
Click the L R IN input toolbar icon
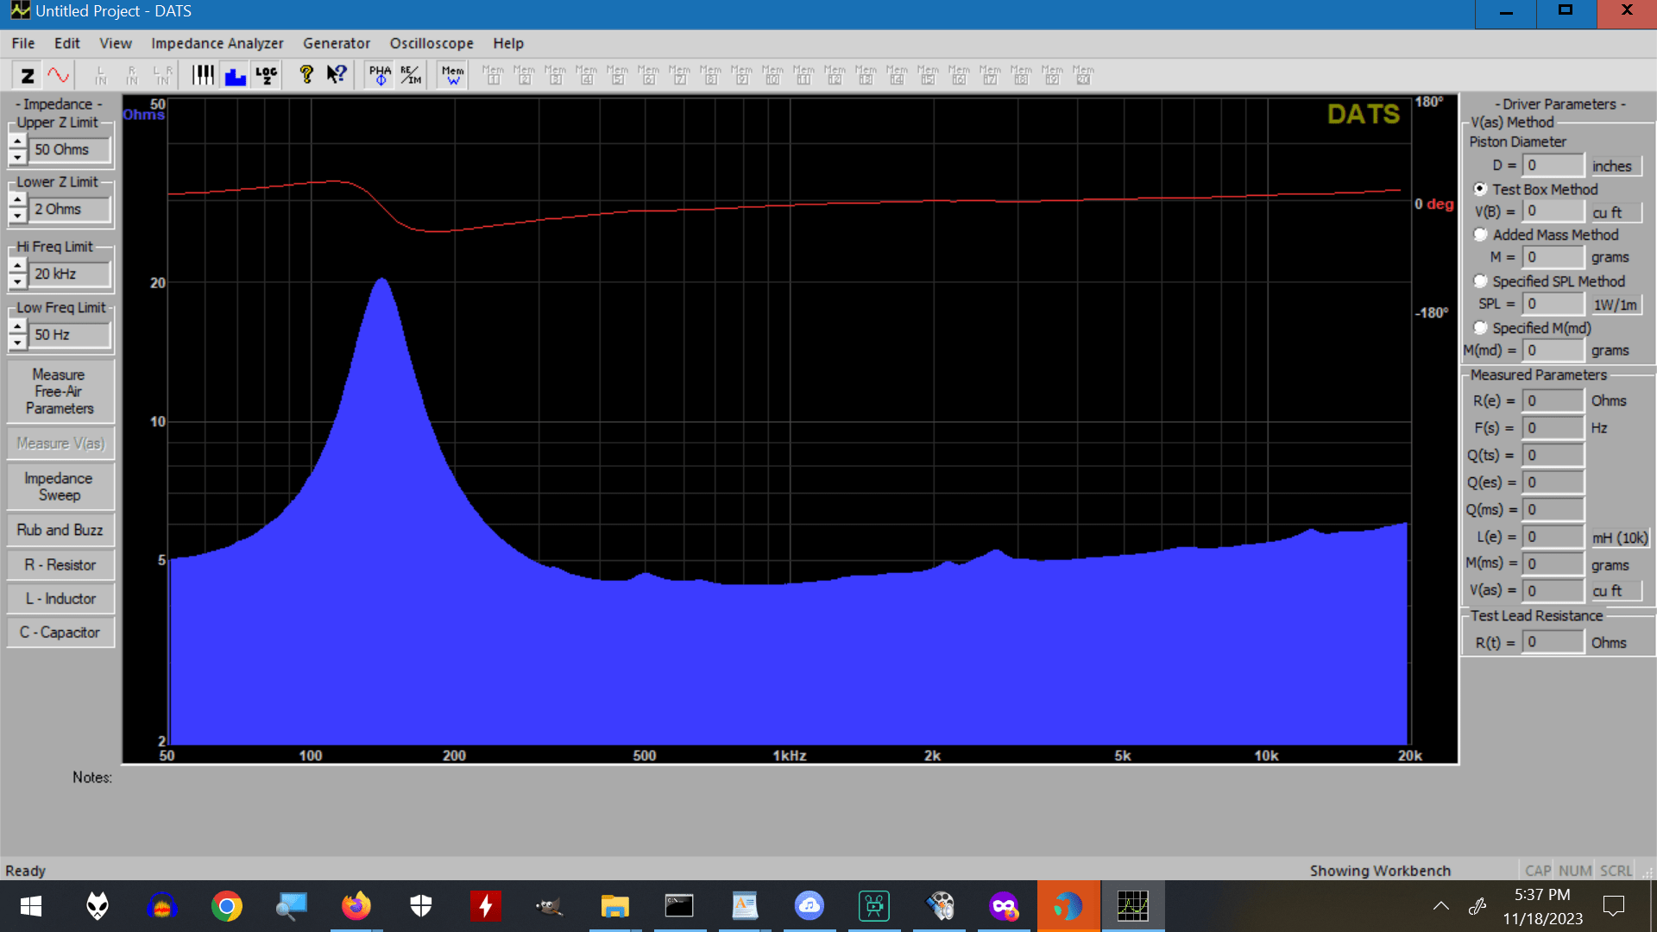click(x=163, y=75)
